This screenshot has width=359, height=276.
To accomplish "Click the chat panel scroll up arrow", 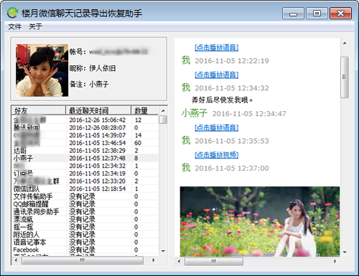I will (x=345, y=43).
